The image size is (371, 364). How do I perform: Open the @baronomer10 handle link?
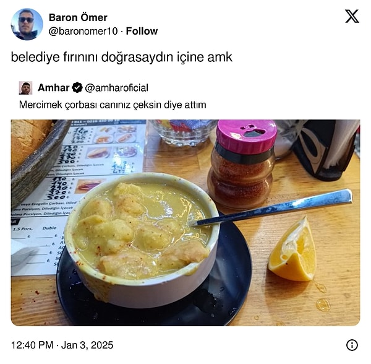pos(83,31)
